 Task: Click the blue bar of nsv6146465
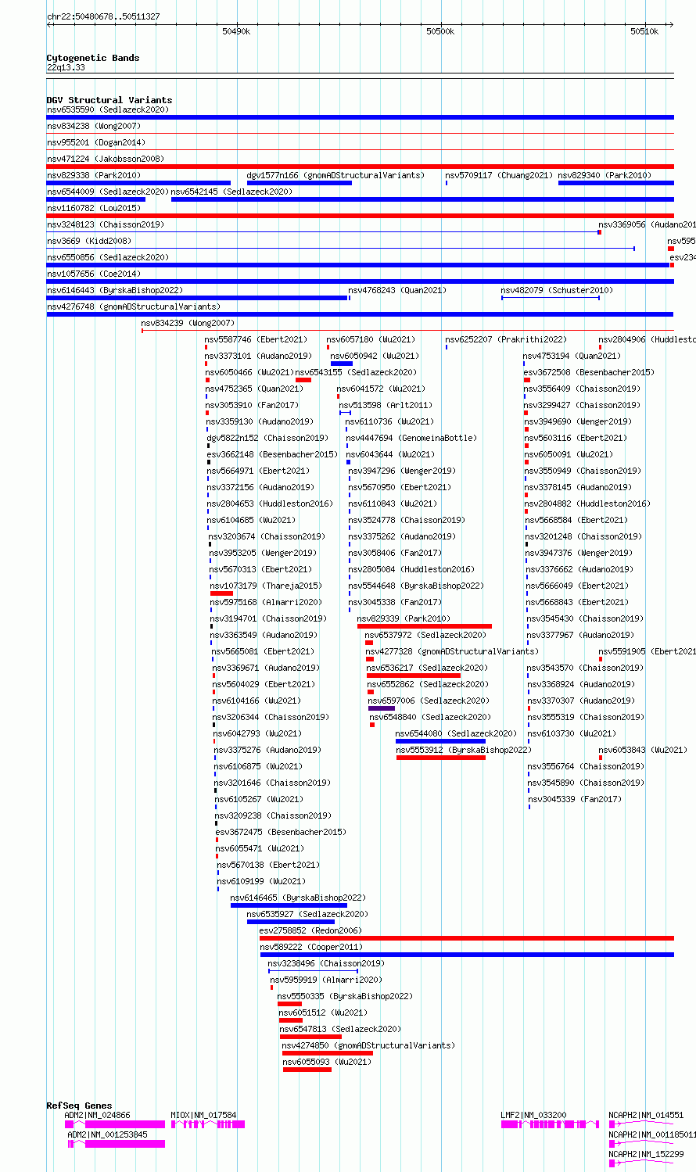pyautogui.click(x=289, y=905)
